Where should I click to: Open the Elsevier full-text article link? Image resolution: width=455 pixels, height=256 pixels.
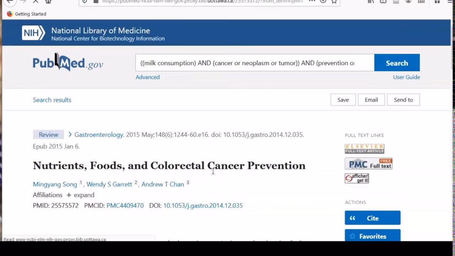point(364,149)
